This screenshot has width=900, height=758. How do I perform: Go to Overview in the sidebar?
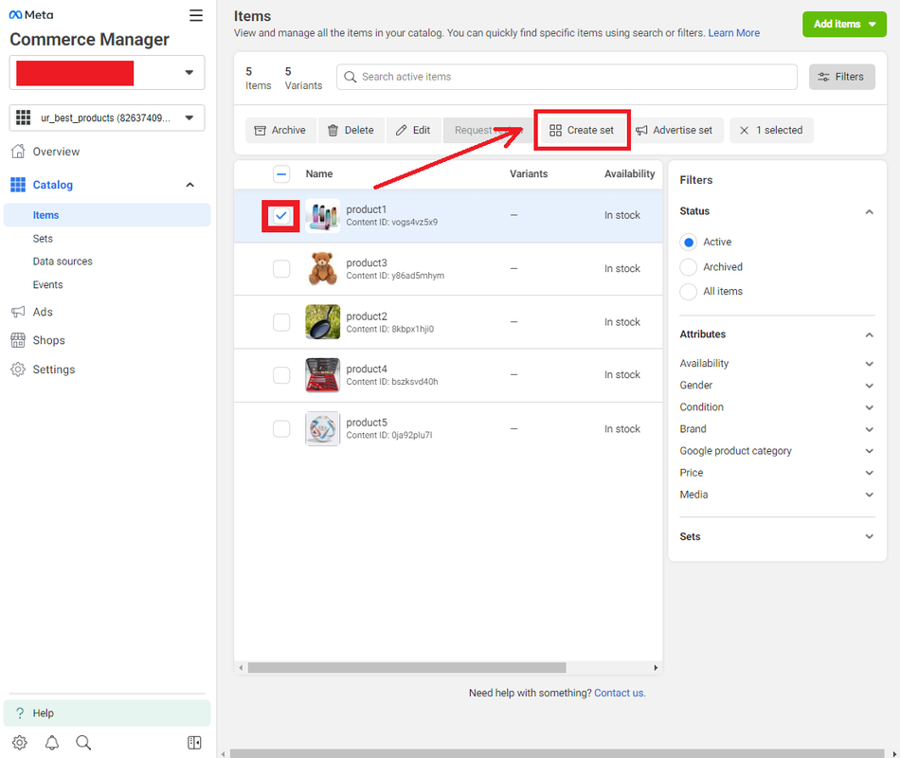pos(56,152)
